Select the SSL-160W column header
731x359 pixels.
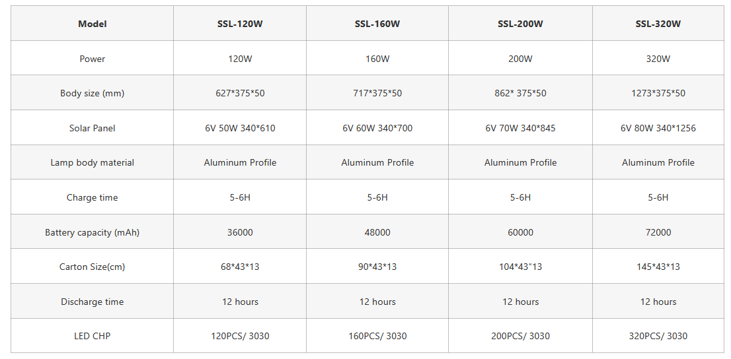[x=377, y=24]
